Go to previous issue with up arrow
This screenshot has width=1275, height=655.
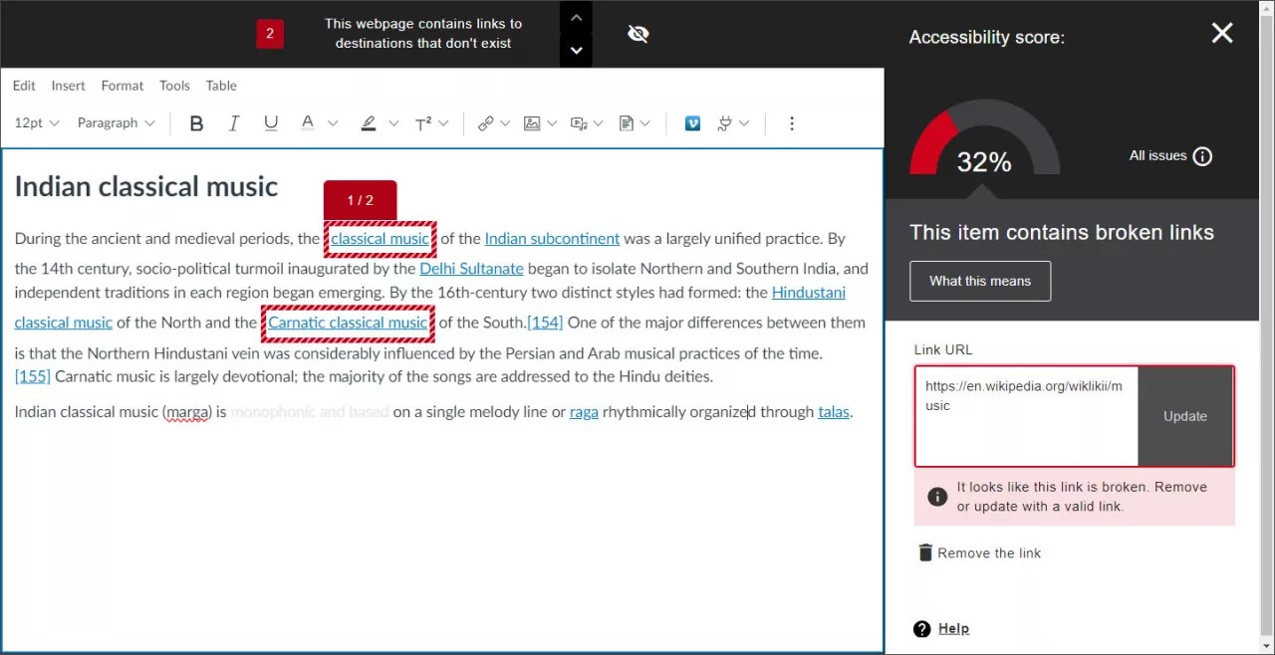[576, 18]
